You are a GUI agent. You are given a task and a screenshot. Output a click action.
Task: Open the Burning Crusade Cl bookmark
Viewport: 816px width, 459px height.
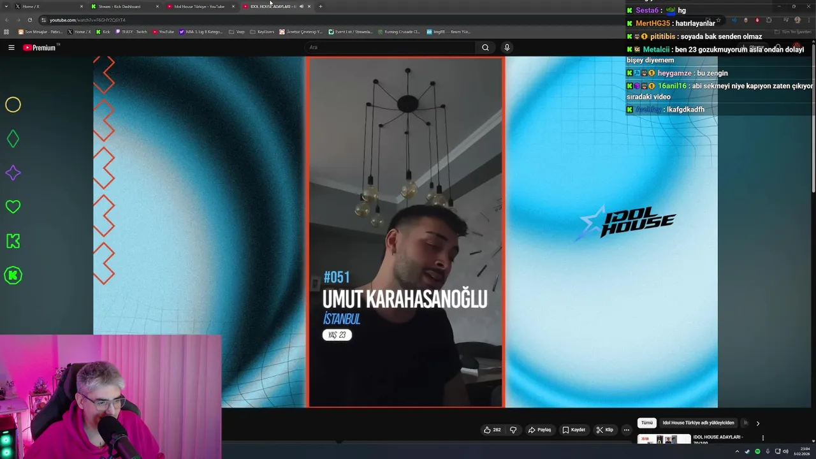398,32
